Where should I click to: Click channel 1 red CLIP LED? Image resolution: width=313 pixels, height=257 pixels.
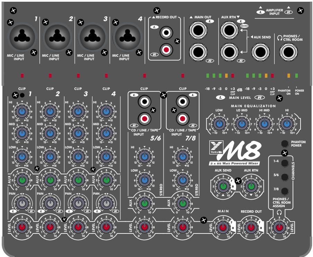(22, 75)
